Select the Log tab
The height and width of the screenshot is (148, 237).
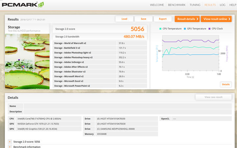(x=223, y=5)
